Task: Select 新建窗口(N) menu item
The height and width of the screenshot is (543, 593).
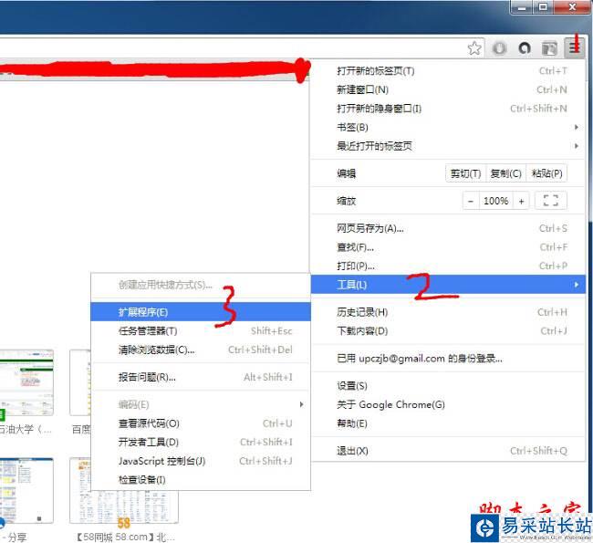Action: pos(448,89)
